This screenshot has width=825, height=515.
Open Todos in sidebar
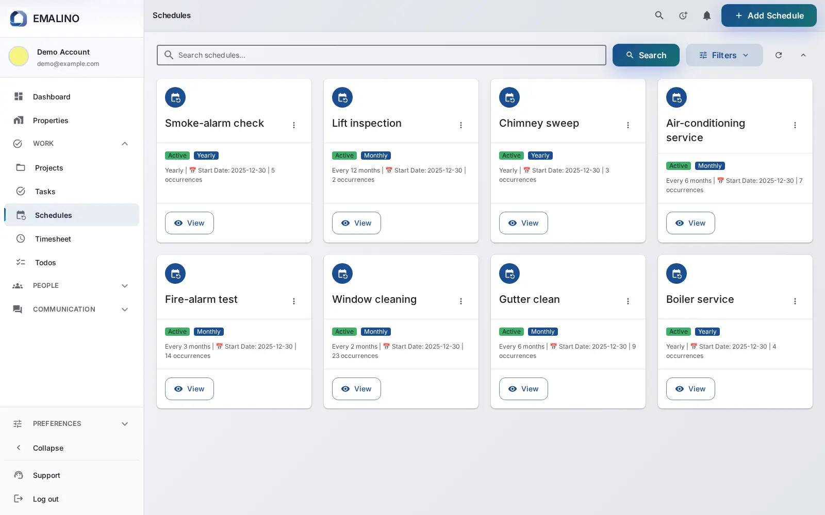tap(72, 263)
